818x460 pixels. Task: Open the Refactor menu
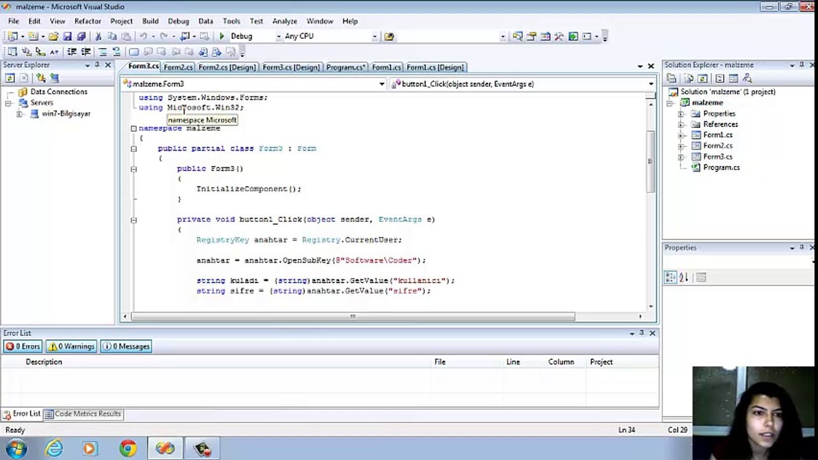coord(88,21)
